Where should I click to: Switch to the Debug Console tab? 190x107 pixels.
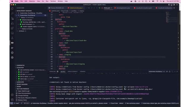[x=72, y=72]
